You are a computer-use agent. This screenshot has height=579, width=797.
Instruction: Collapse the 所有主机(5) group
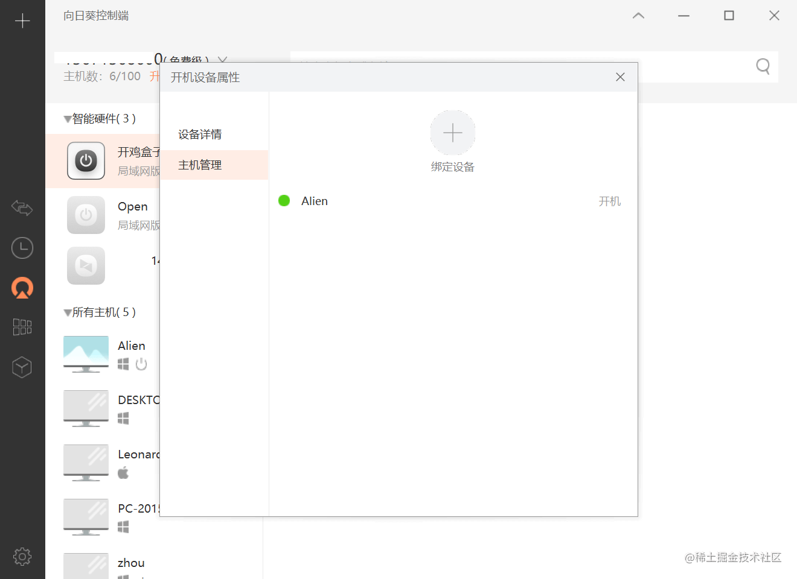[x=68, y=313]
